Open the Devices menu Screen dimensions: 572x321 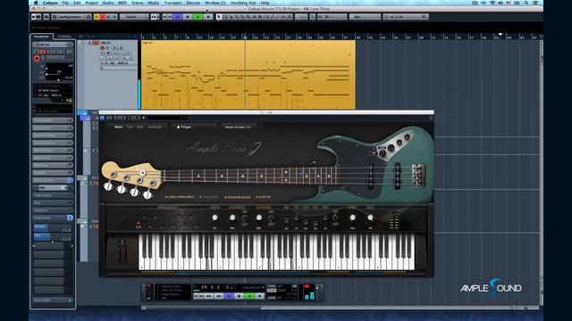tap(193, 3)
